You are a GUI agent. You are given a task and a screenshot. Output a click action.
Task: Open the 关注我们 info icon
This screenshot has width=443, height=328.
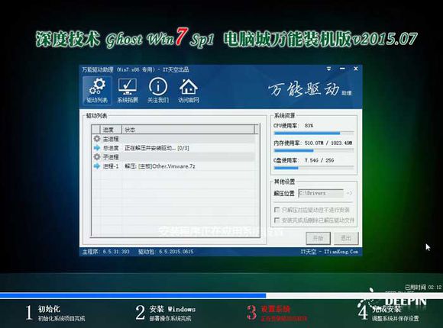[158, 90]
